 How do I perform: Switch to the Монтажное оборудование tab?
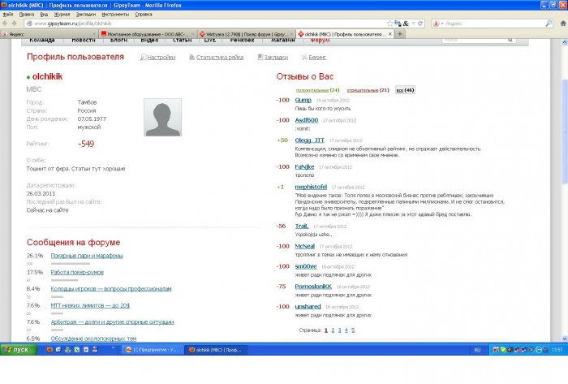point(148,34)
